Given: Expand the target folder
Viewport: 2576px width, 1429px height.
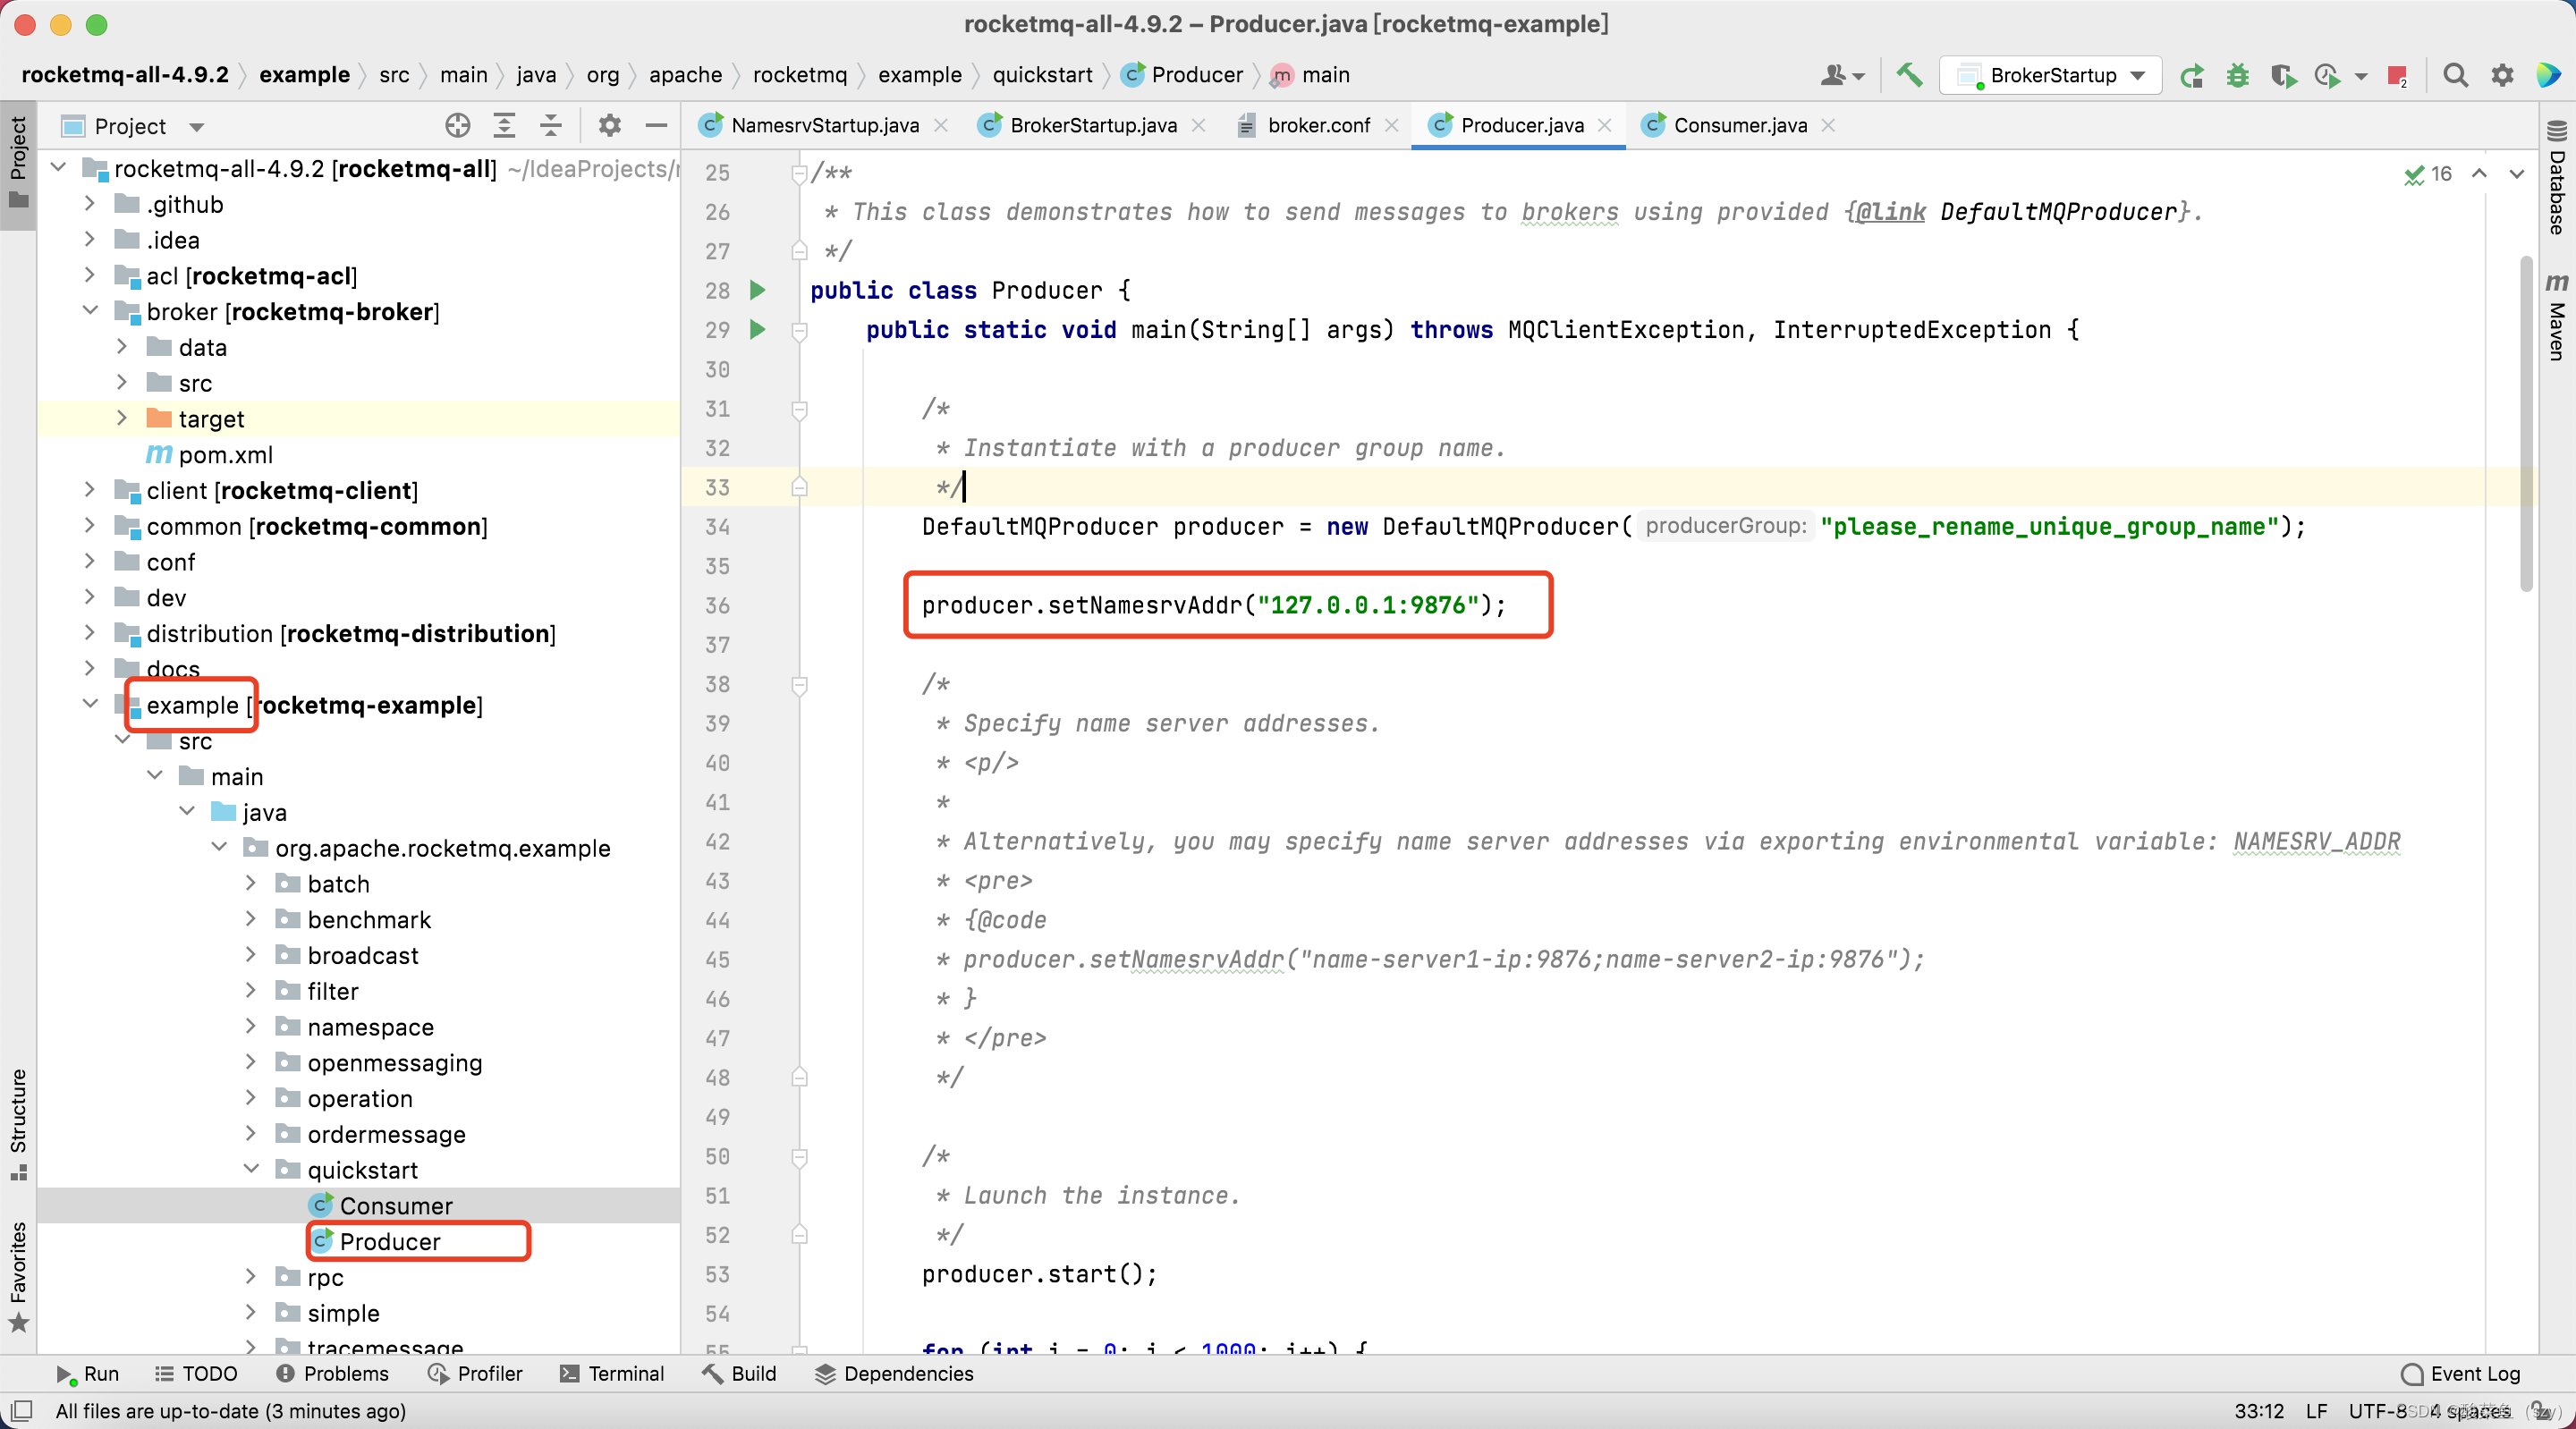Looking at the screenshot, I should click(122, 419).
